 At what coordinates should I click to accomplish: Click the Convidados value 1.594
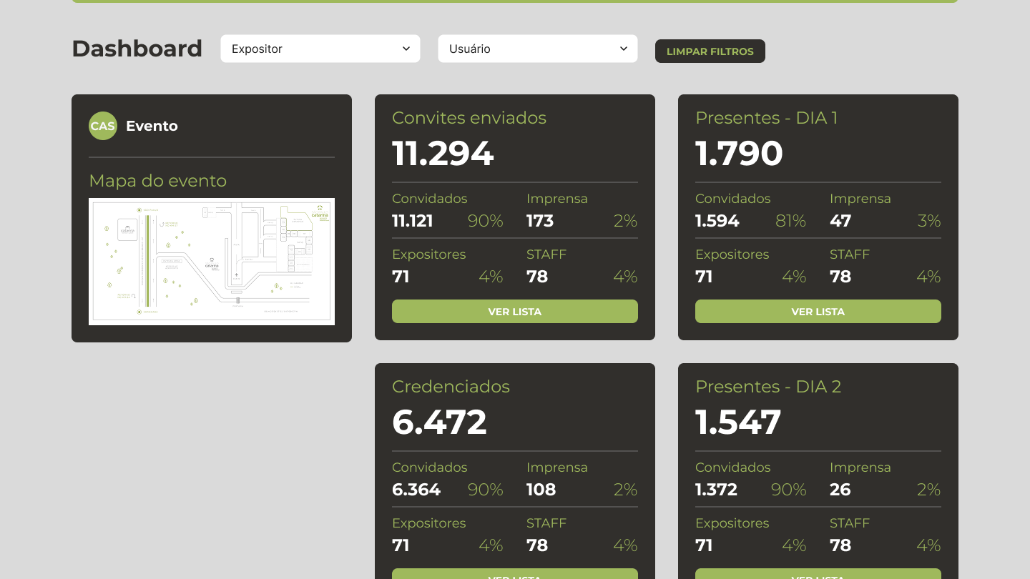[717, 221]
